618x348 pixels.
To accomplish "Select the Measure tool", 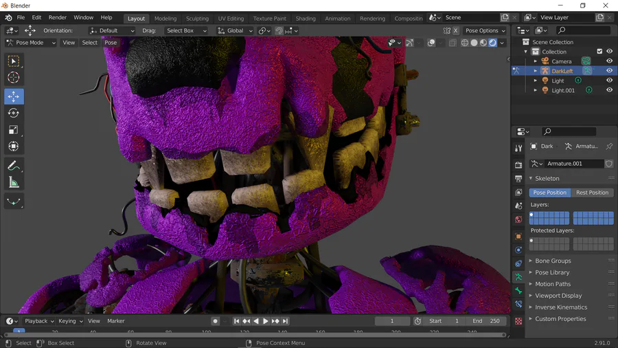I will (x=14, y=182).
